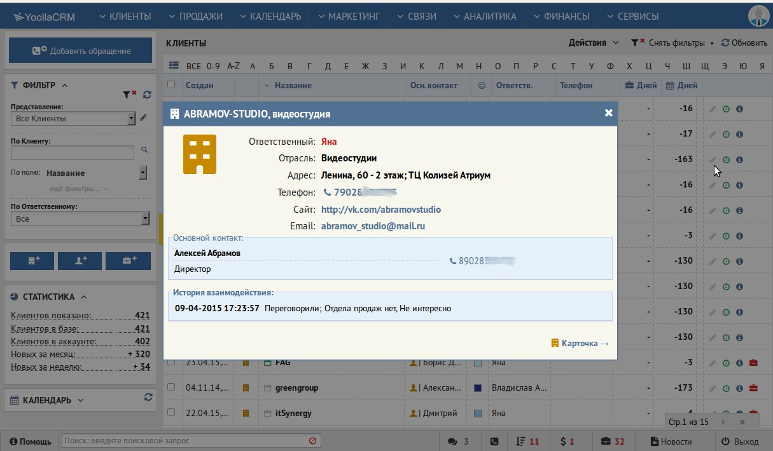
Task: Open the itSynergy client name
Action: (293, 413)
